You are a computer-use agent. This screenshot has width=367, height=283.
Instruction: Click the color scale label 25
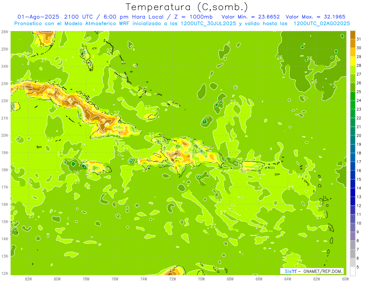(359, 92)
